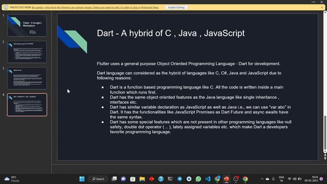Open the clock and date 19:24
The image size is (327, 184).
tap(311, 179)
